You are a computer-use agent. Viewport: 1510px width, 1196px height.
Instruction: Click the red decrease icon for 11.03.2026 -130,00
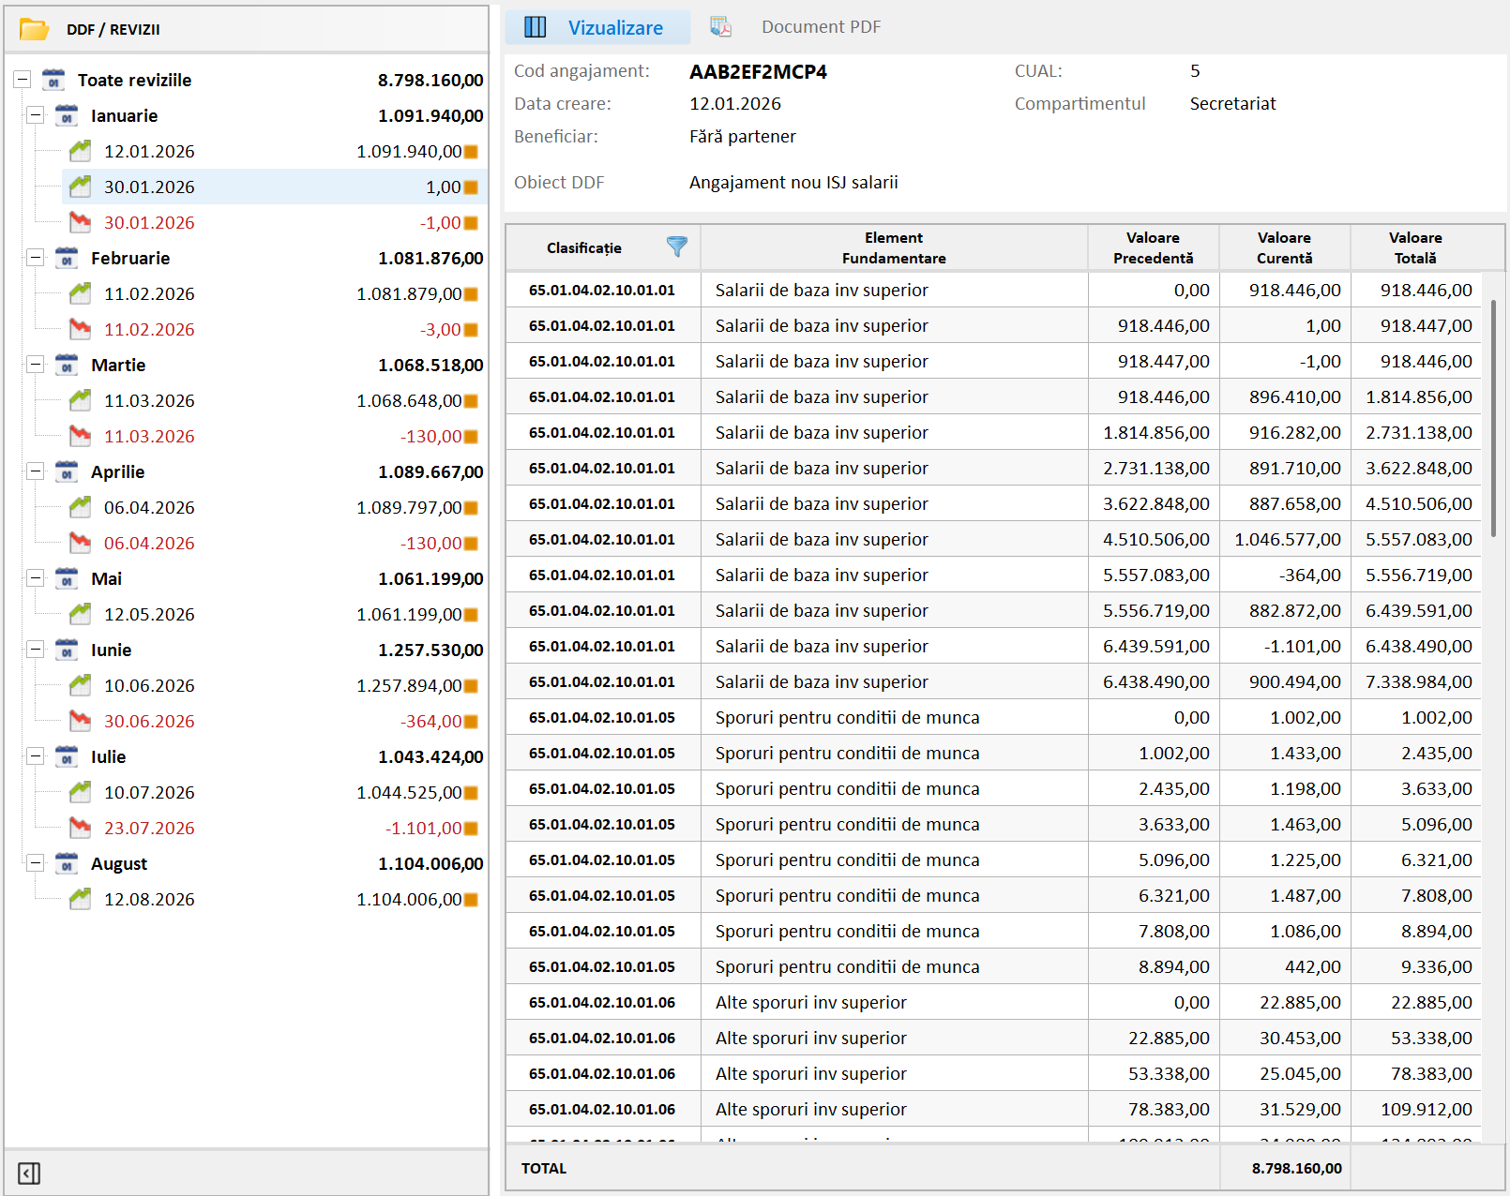(x=80, y=436)
